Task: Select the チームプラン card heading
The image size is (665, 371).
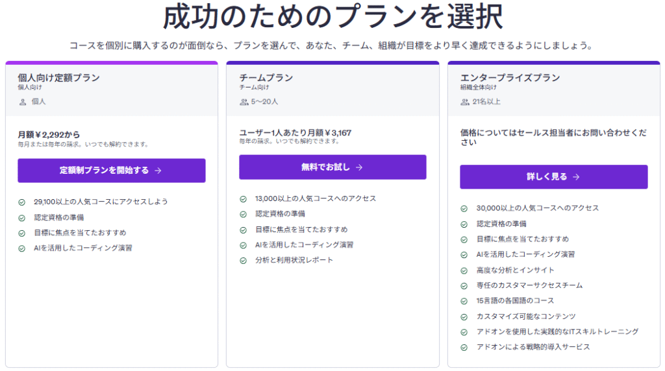Action: (266, 78)
